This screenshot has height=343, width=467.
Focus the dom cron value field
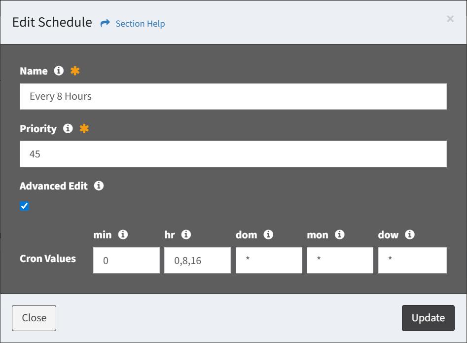click(269, 261)
